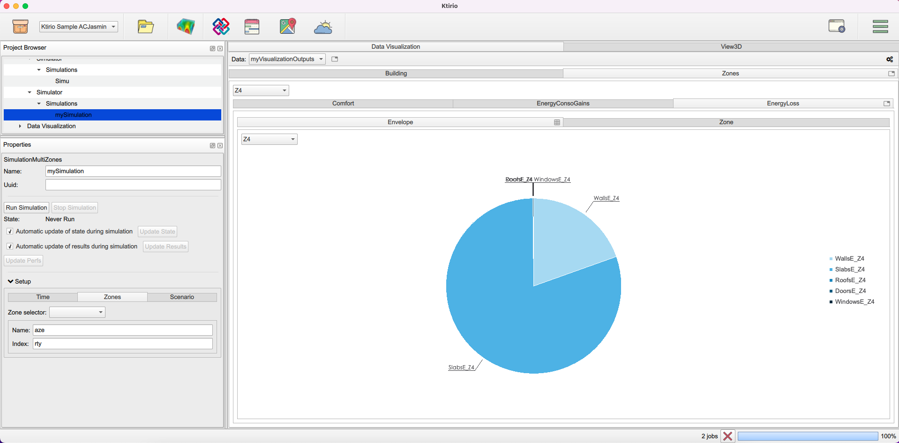This screenshot has width=899, height=443.
Task: Open the yellow folder toolbar icon
Action: [x=146, y=27]
